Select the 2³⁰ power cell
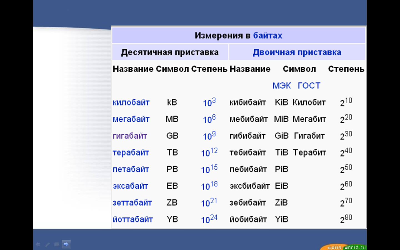Image resolution: width=400 pixels, height=250 pixels. [346, 136]
